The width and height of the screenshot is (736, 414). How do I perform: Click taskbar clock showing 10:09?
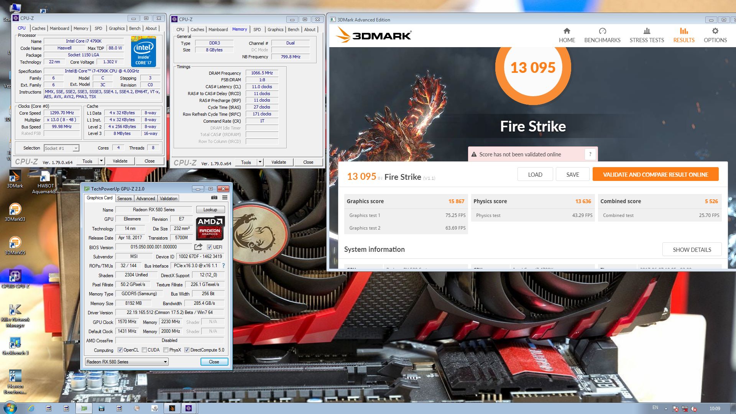click(715, 409)
